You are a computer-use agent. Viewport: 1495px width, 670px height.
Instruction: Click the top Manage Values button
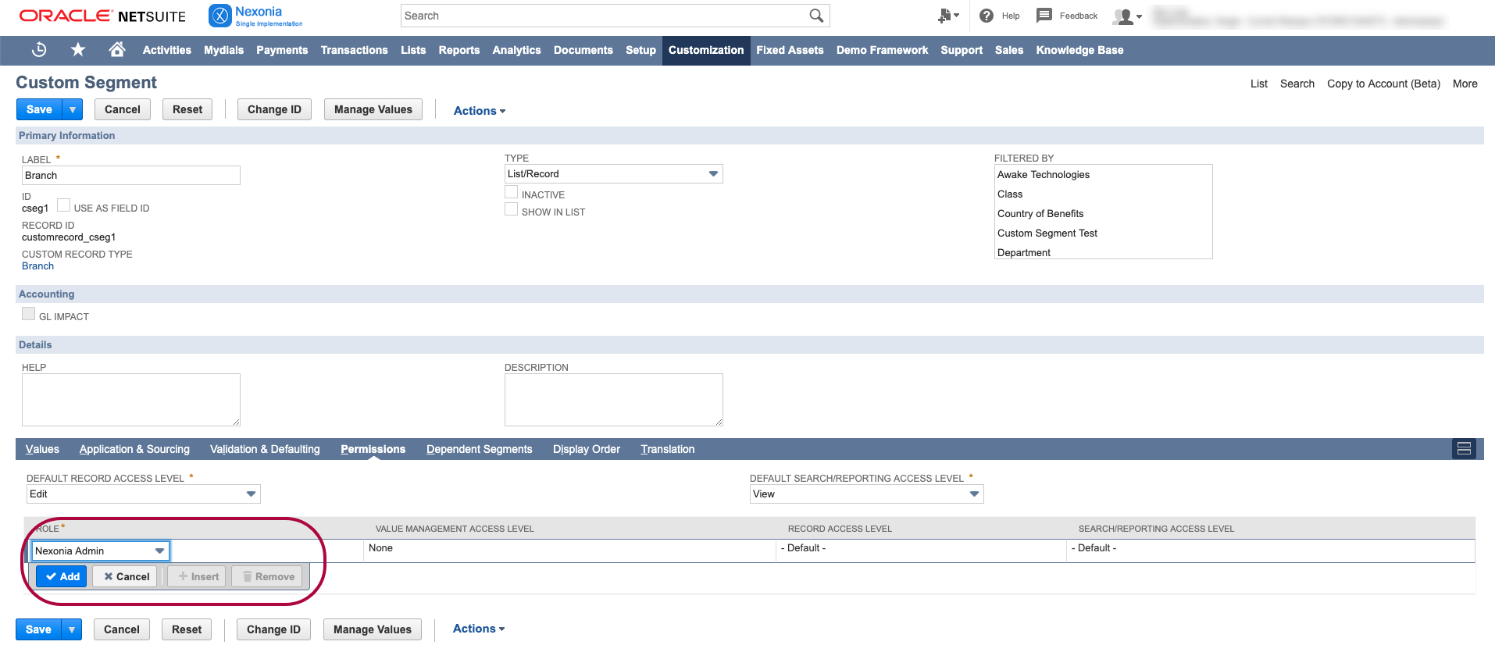(x=373, y=109)
